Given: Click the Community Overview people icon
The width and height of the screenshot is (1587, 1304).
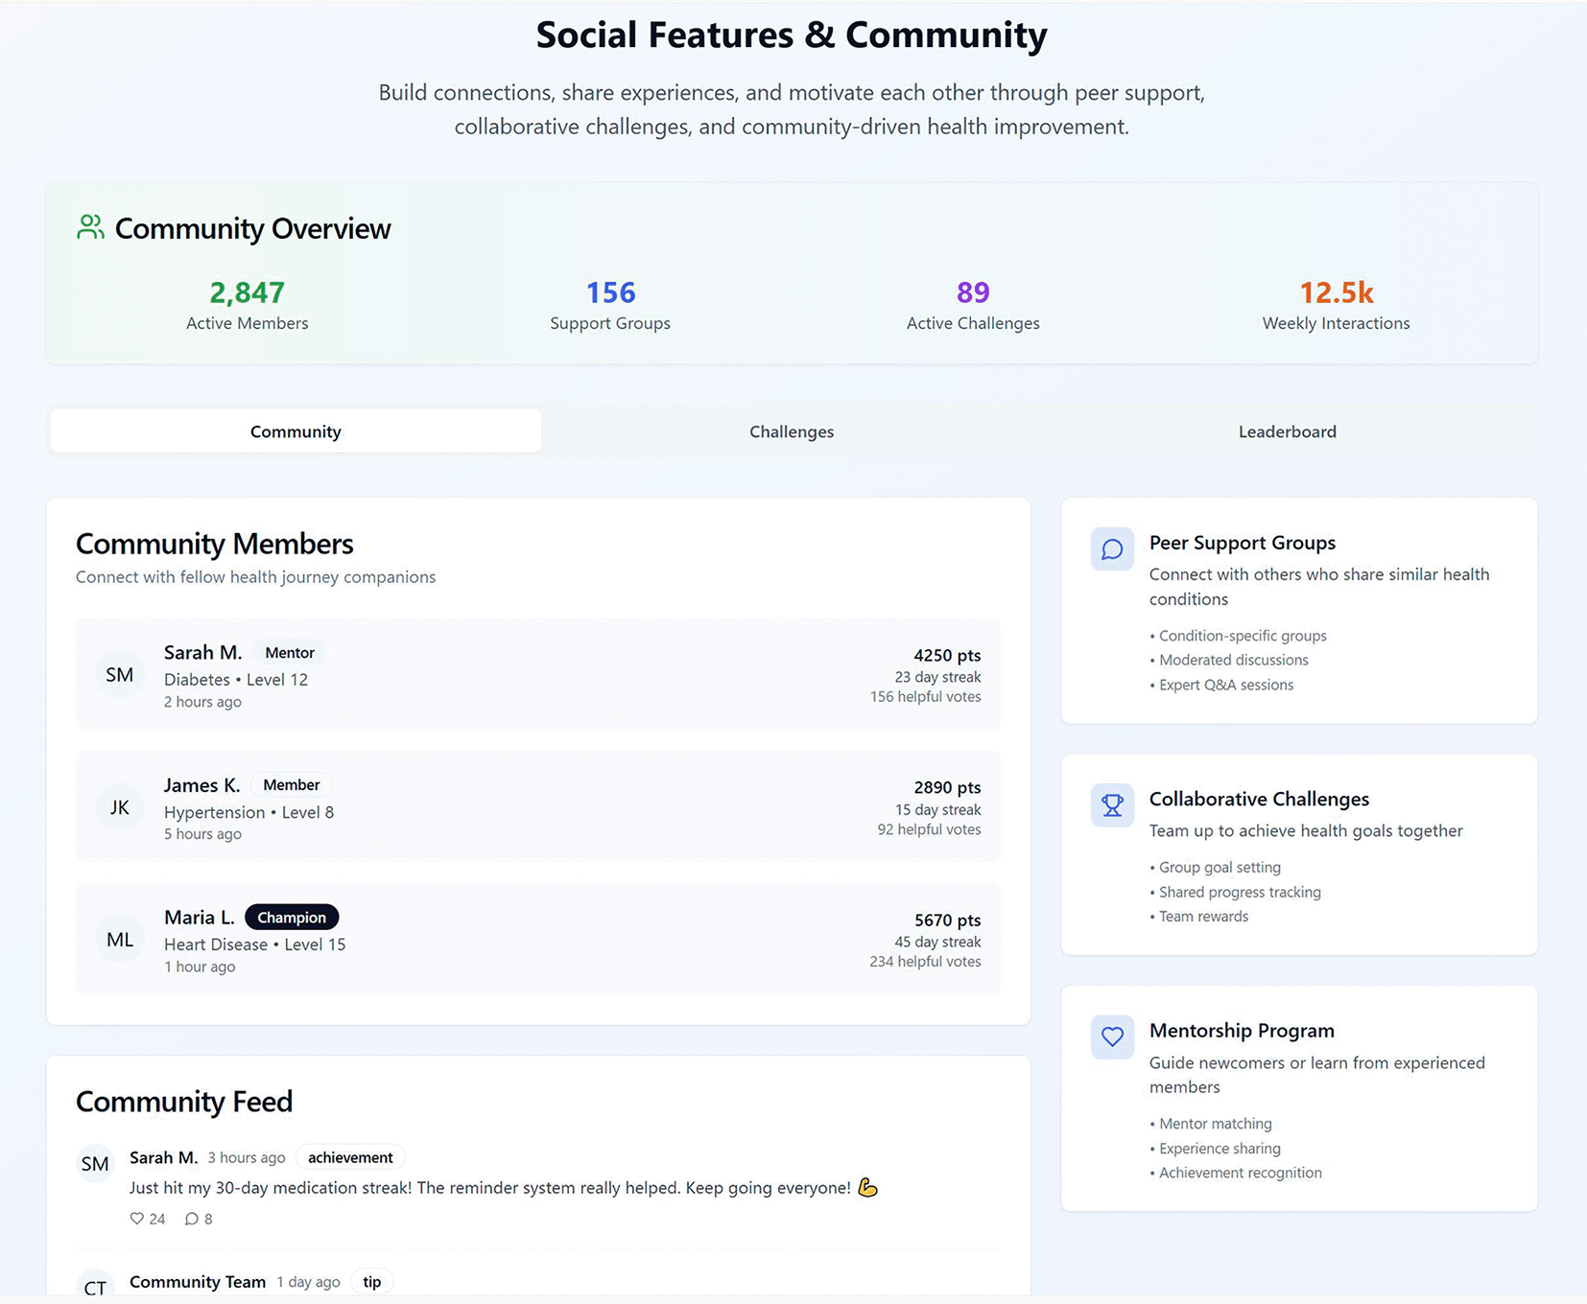Looking at the screenshot, I should 90,227.
